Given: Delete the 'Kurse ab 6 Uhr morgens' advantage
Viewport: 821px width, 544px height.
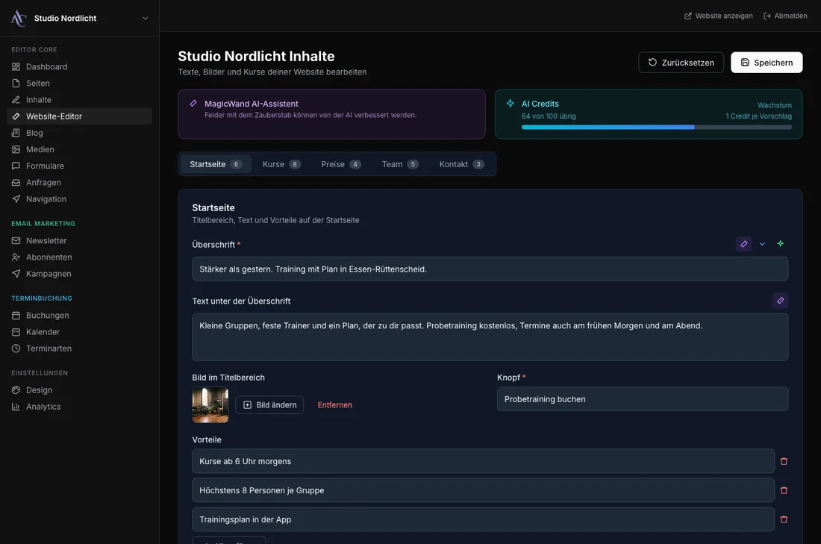Looking at the screenshot, I should pyautogui.click(x=784, y=461).
